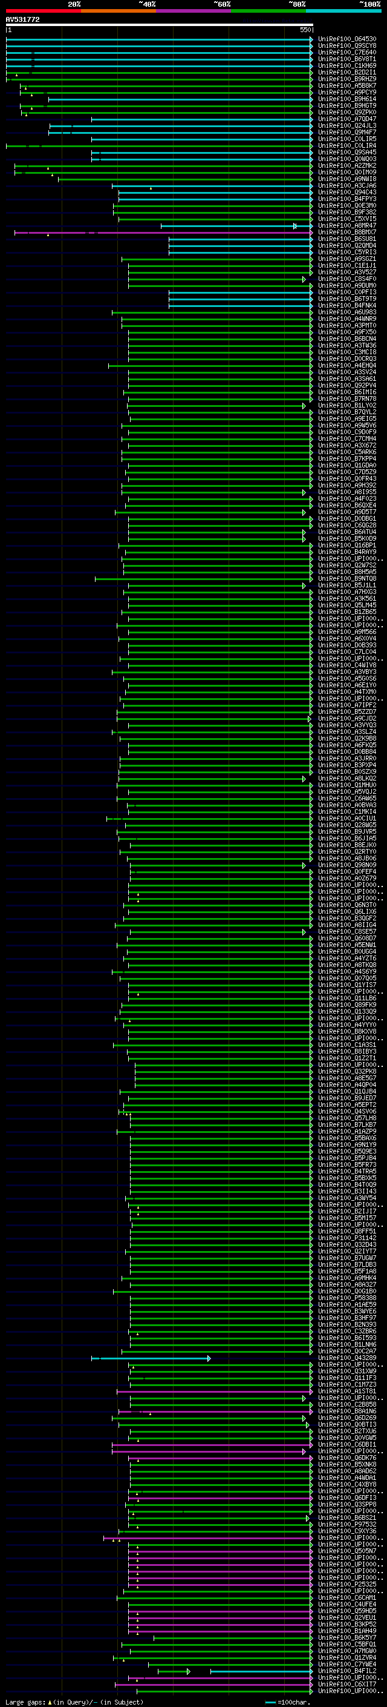The width and height of the screenshot is (387, 1707).
Task: Select the UniRef100_Q9M4F7 label
Action: tap(347, 132)
